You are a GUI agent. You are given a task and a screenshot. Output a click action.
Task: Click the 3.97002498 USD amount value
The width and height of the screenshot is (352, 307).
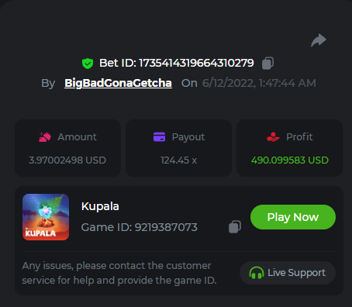tap(67, 160)
